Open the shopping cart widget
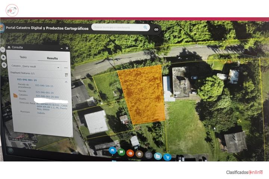The width and height of the screenshot is (269, 179). tap(167, 157)
